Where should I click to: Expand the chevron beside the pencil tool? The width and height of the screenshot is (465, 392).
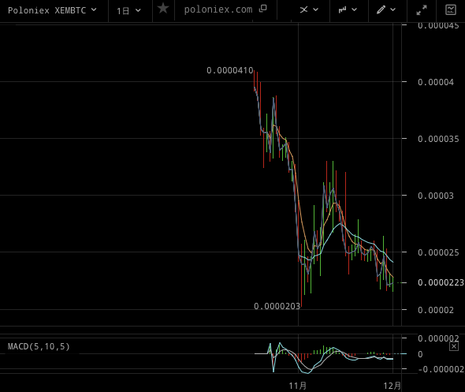click(x=393, y=9)
